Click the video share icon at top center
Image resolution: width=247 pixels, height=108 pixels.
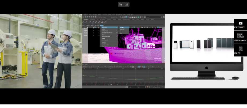pyautogui.click(x=127, y=4)
